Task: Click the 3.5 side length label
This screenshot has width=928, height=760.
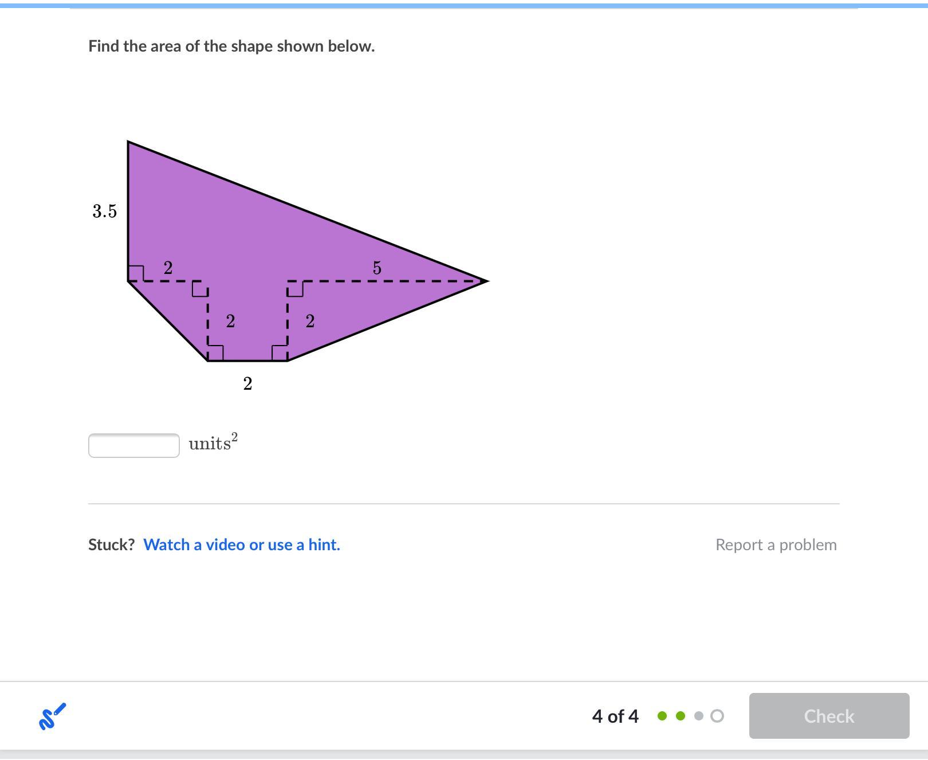Action: click(105, 211)
